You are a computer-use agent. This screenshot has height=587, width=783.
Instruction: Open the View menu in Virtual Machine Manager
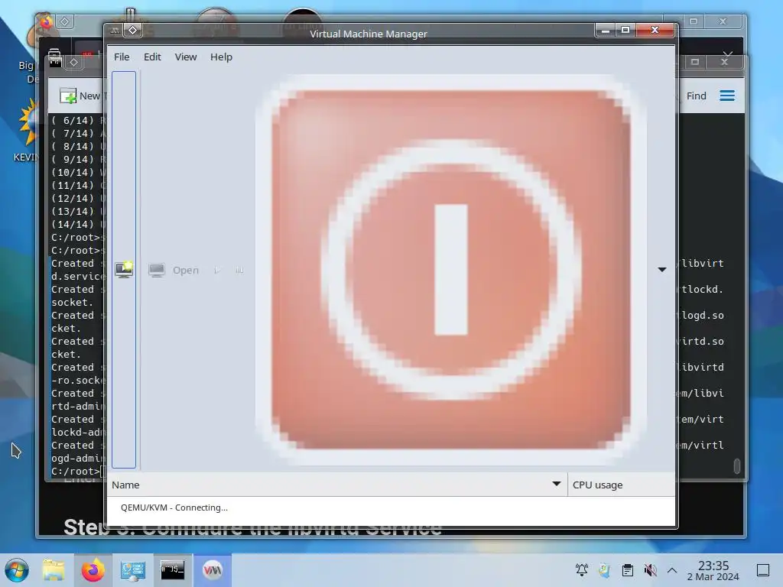point(185,57)
